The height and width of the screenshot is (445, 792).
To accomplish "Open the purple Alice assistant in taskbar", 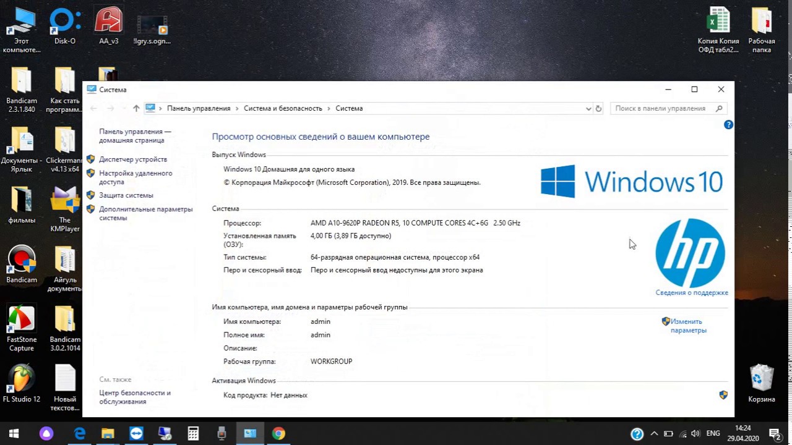I will point(46,433).
